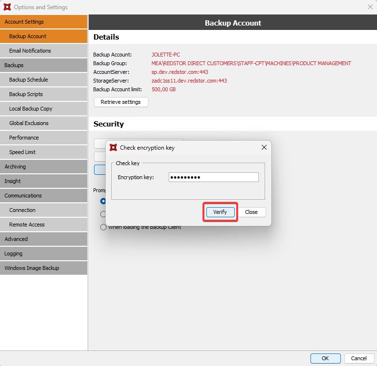Click into the Encryption key field

214,177
